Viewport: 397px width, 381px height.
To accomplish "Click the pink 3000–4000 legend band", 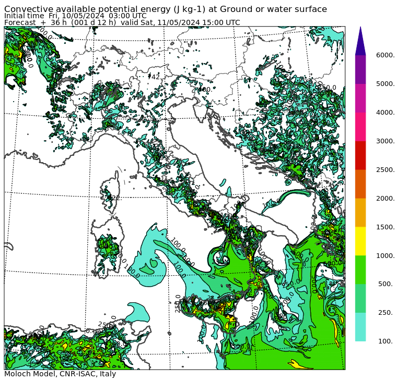I will coord(360,127).
